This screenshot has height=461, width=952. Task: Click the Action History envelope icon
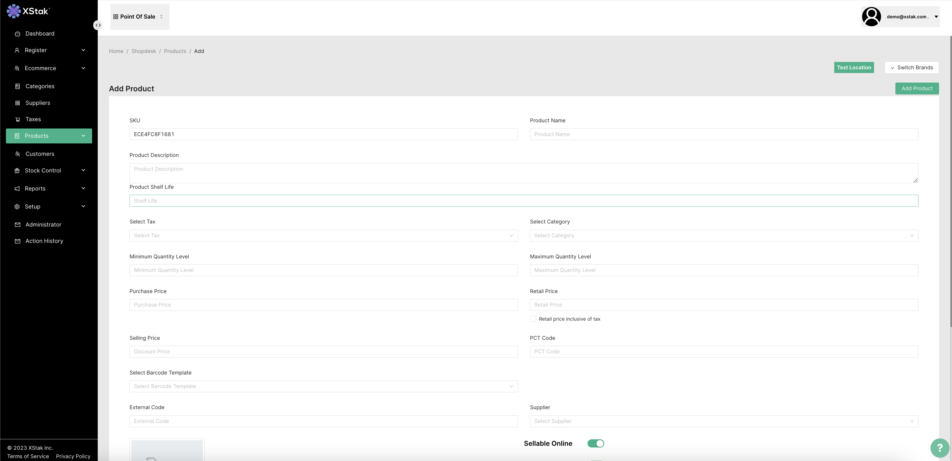(17, 241)
